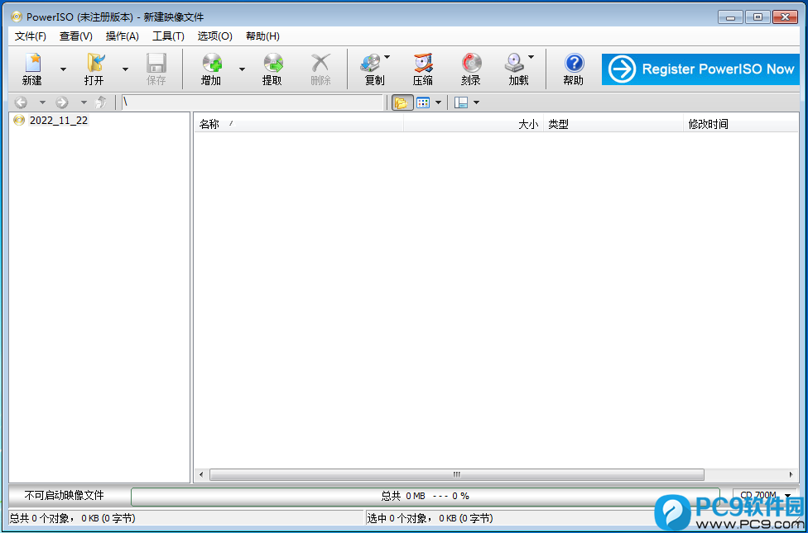This screenshot has height=533, width=808.
Task: Click the Forward navigation arrow
Action: (62, 102)
